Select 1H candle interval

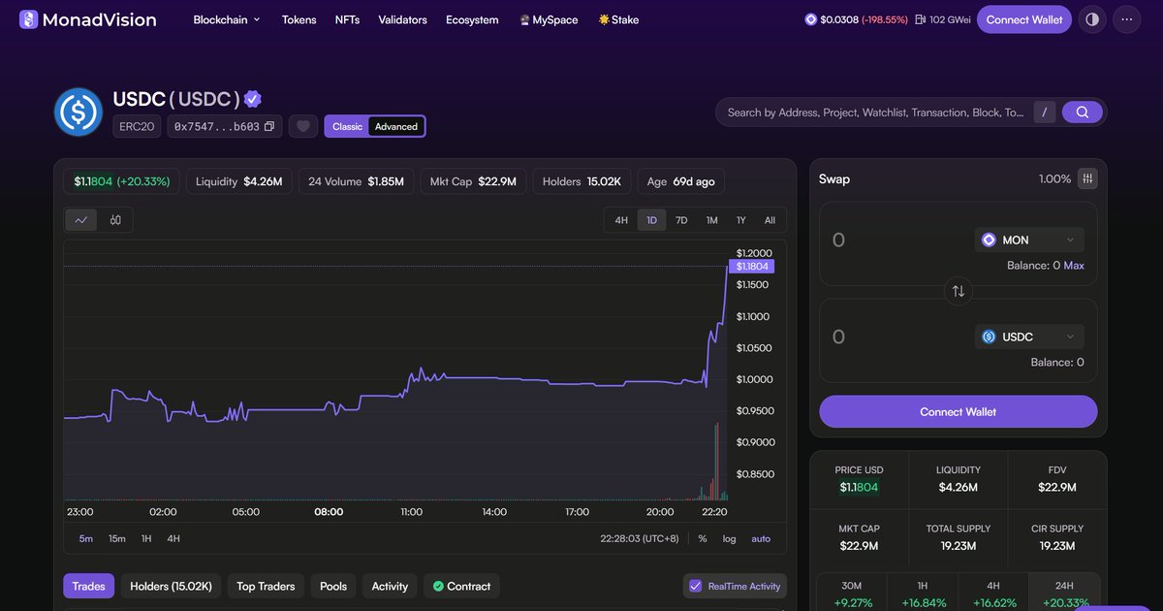[x=146, y=538]
